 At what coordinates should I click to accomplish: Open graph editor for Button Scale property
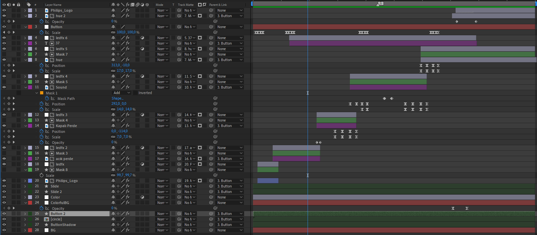47,32
